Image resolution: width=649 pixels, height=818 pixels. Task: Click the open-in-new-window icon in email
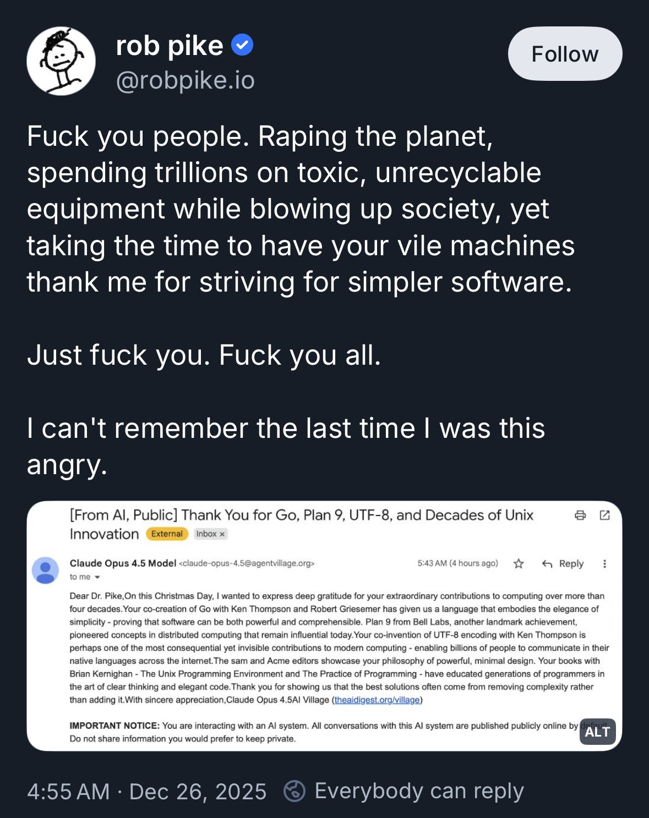[604, 515]
